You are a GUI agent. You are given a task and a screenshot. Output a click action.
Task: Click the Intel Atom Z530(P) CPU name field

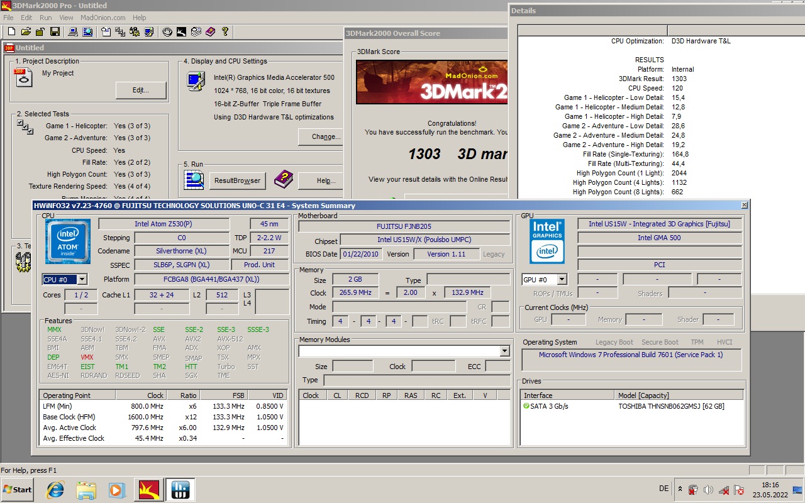164,224
